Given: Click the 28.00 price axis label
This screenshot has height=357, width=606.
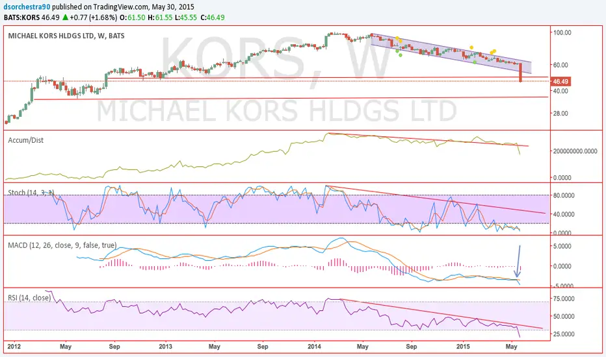Looking at the screenshot, I should coord(560,113).
